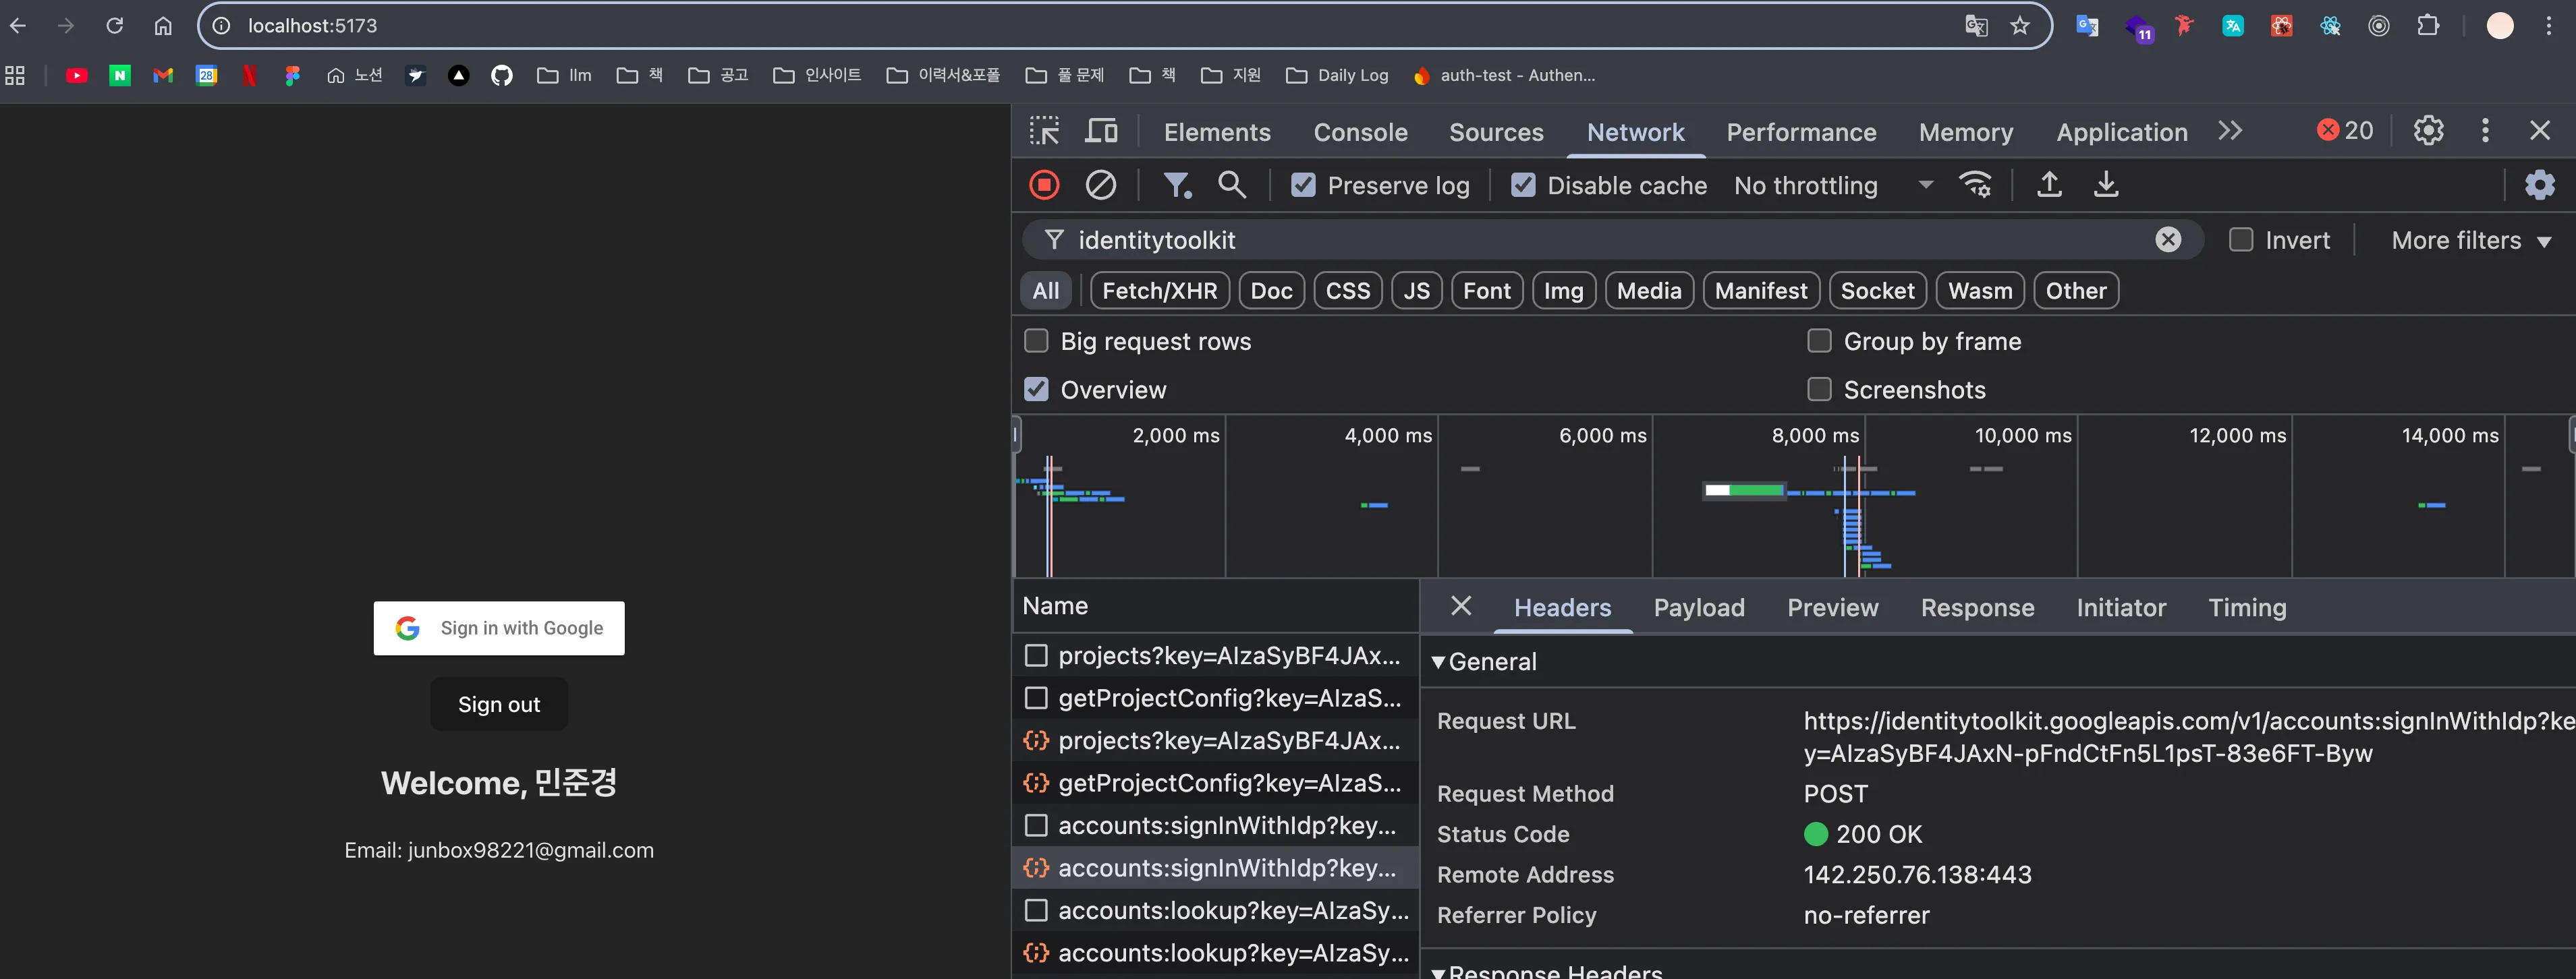Click Sign in with Google button

498,627
